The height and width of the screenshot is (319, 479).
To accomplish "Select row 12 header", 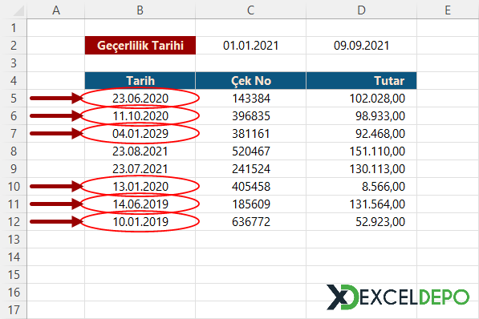I will click(14, 222).
